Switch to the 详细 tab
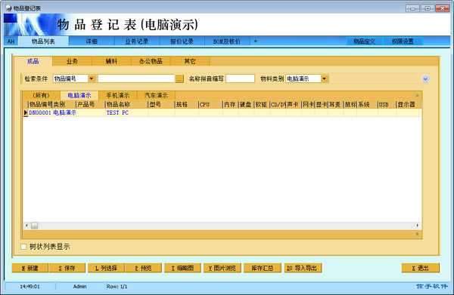Screen dimensions: 454x295 point(92,41)
